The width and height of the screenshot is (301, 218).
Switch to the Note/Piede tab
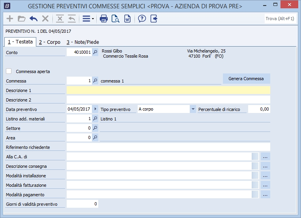coord(82,42)
